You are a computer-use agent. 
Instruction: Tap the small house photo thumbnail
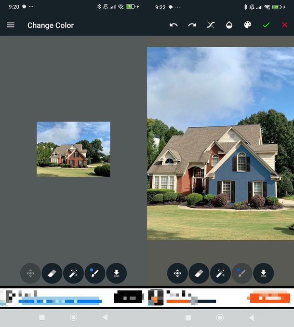(74, 150)
